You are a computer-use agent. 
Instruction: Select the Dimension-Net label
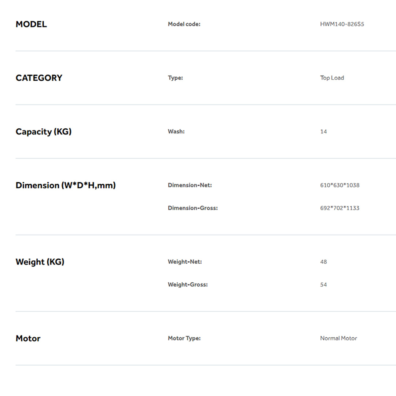190,185
